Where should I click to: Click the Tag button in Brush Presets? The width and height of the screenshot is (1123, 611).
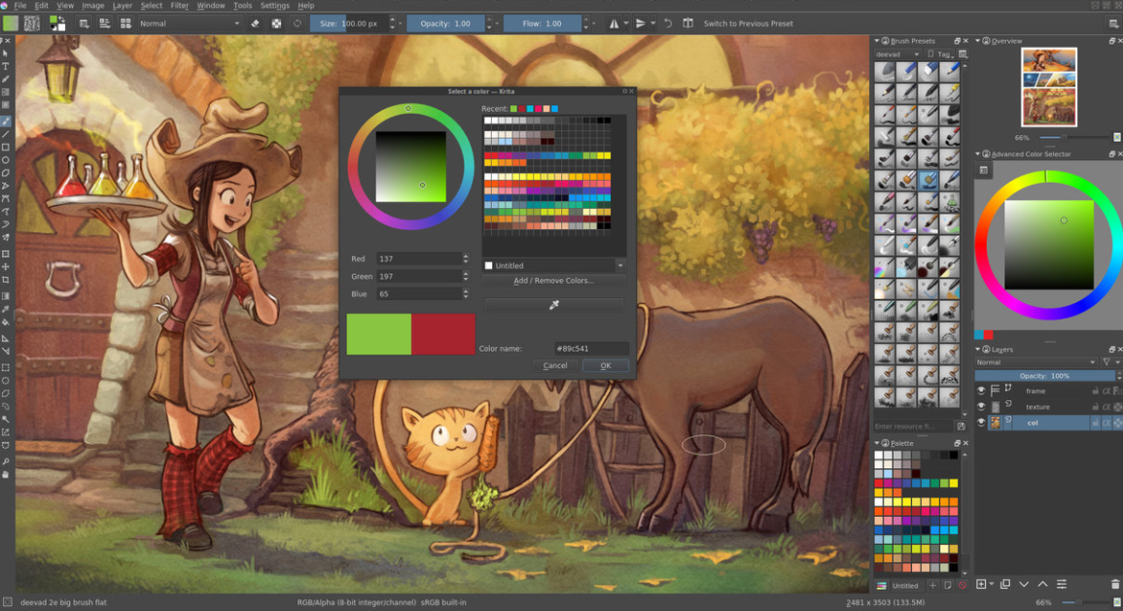(941, 53)
